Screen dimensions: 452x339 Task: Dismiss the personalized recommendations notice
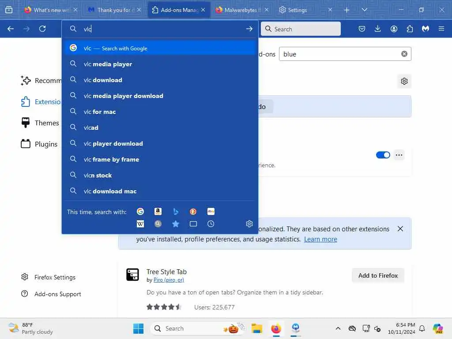tap(400, 229)
